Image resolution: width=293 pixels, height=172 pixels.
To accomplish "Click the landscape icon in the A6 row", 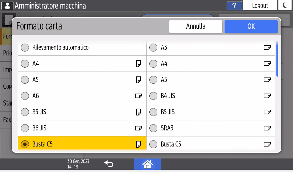I will coord(138,96).
